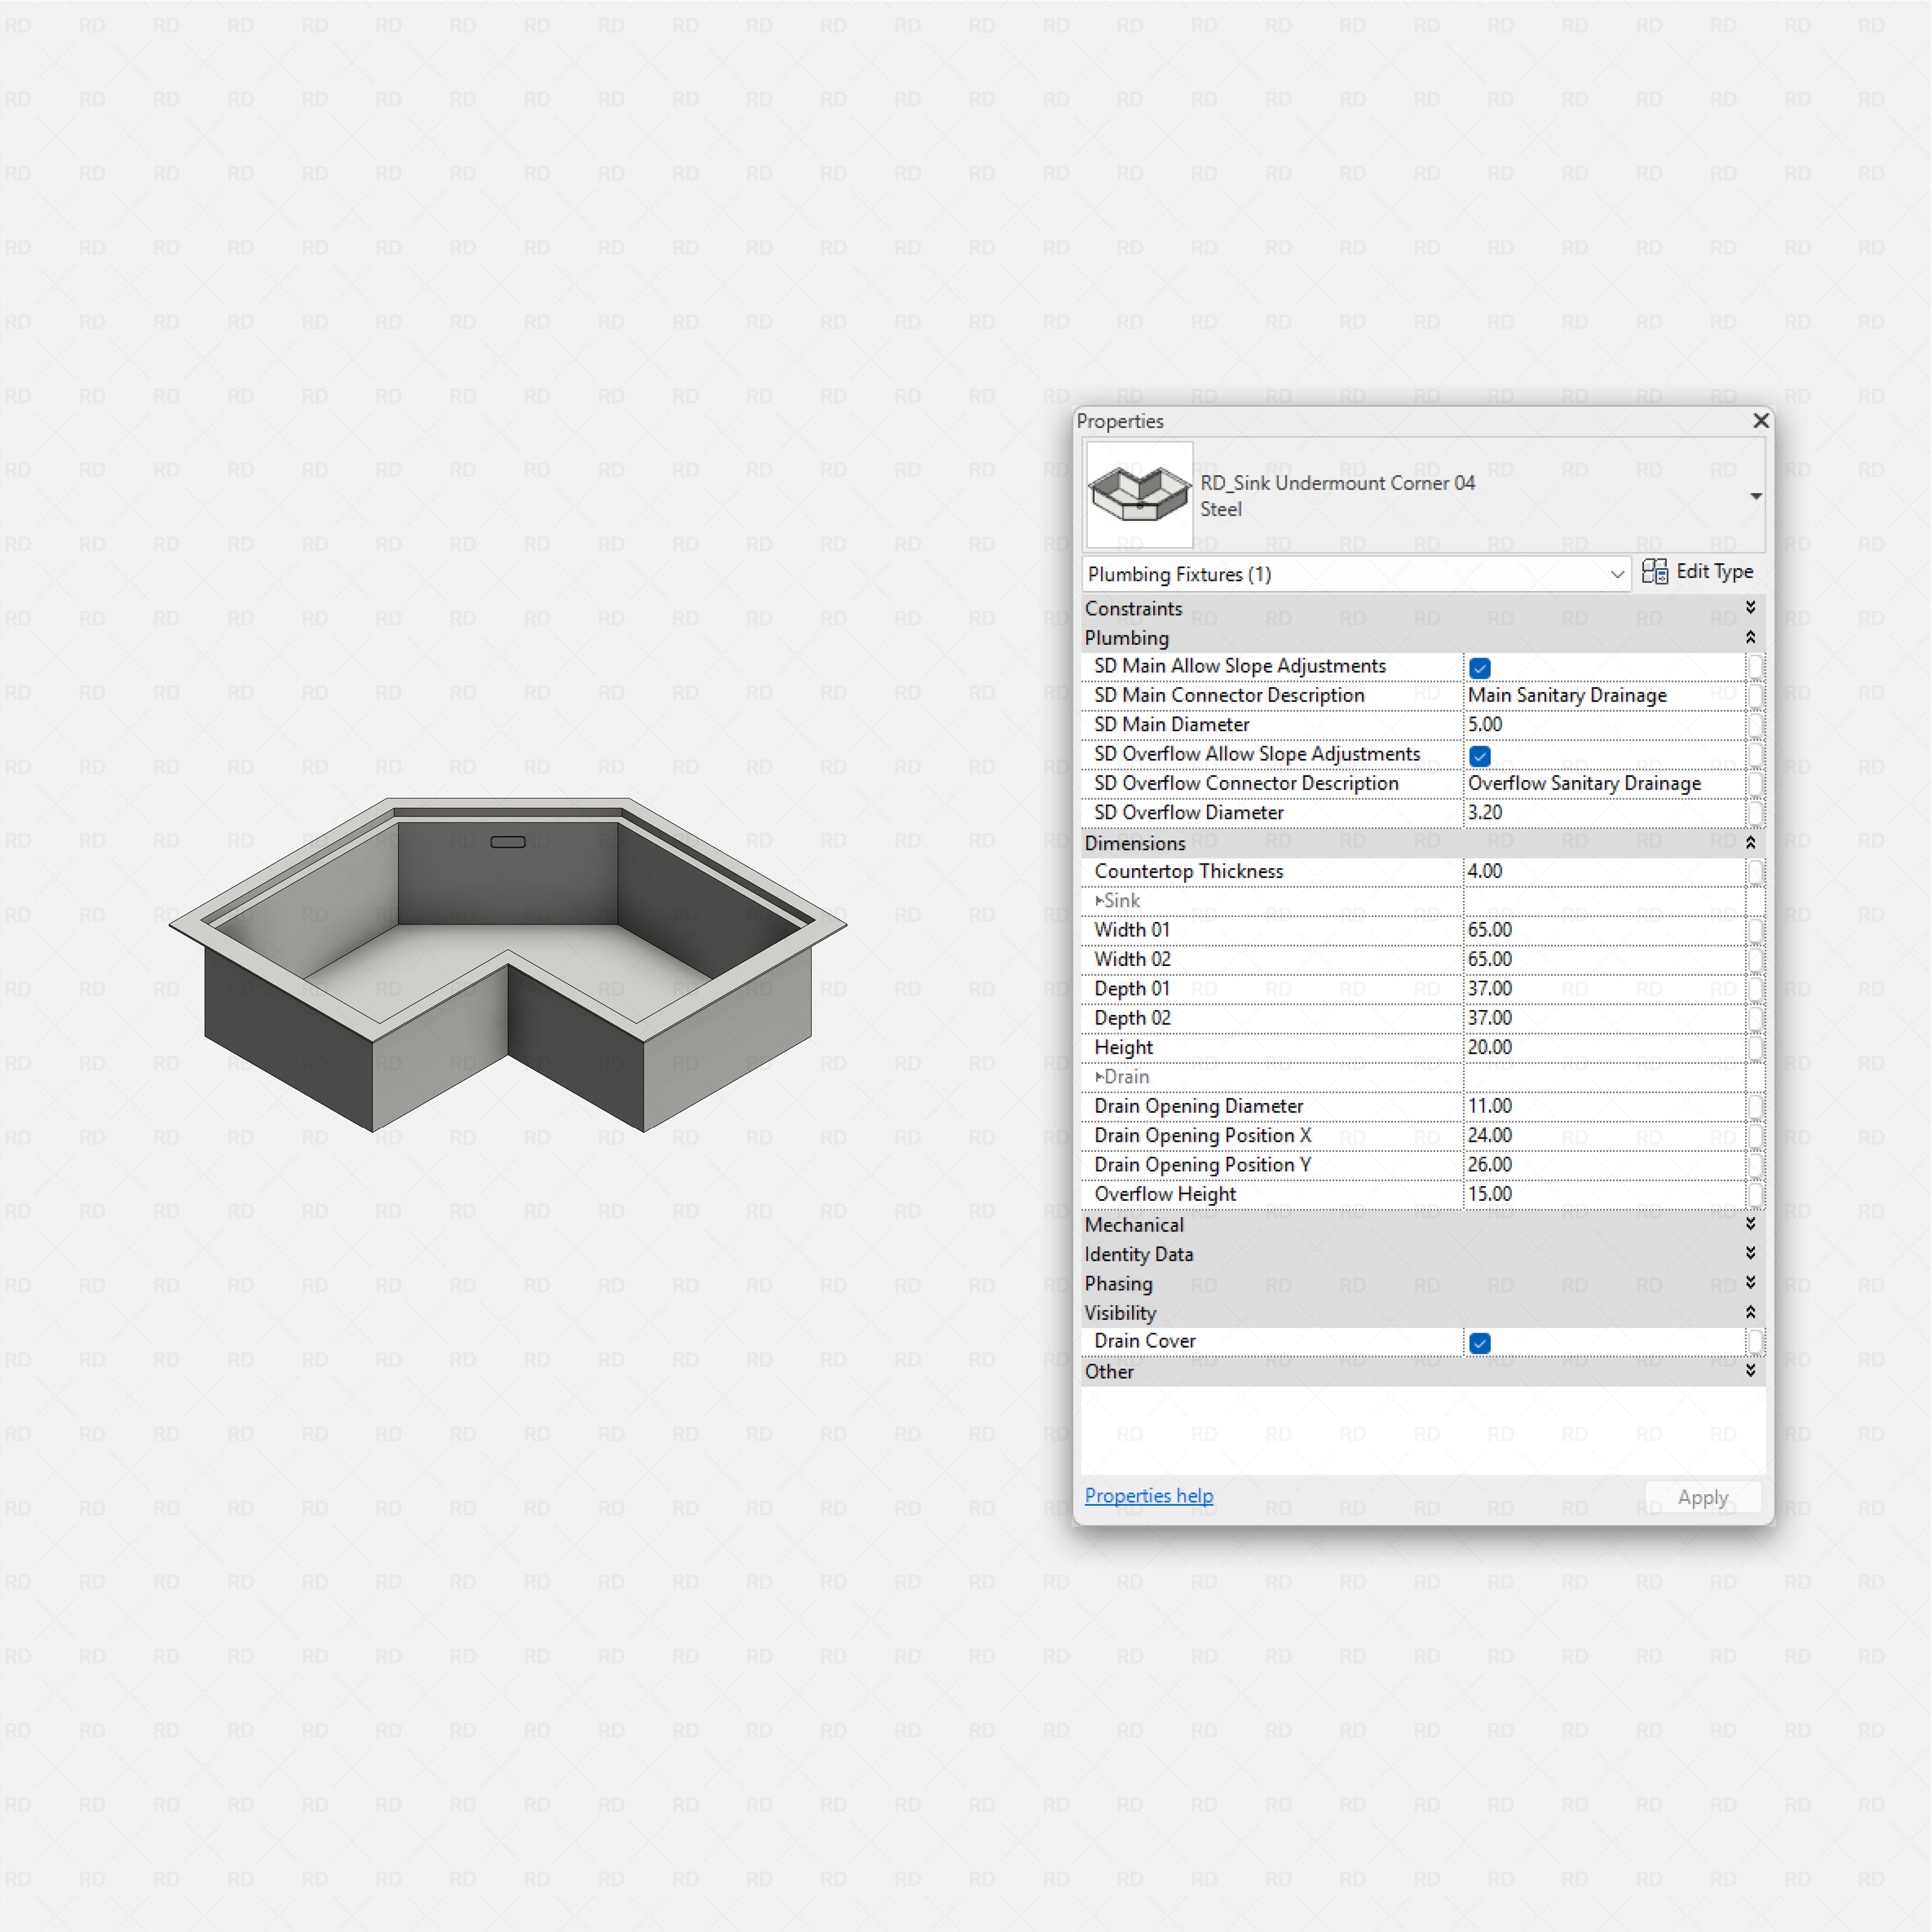1932x1932 pixels.
Task: Expand the Identity Data section
Action: [x=1751, y=1253]
